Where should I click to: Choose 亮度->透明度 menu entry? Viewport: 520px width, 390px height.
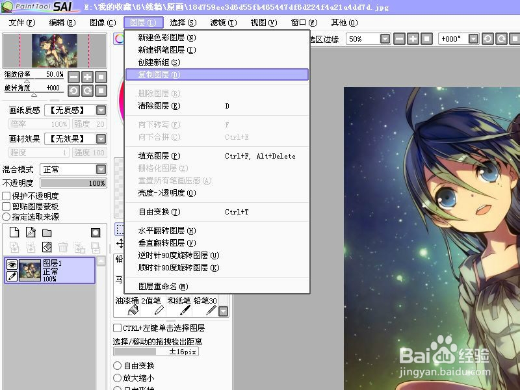pos(217,193)
